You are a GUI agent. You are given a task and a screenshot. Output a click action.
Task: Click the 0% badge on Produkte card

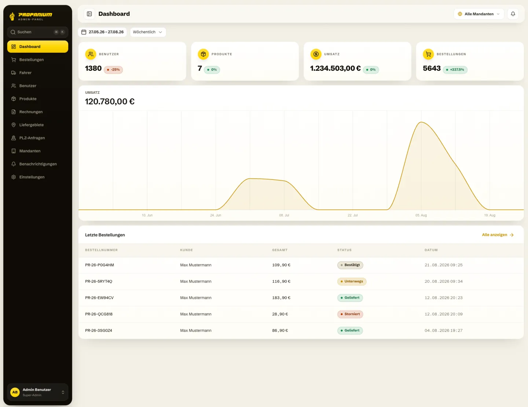[212, 70]
